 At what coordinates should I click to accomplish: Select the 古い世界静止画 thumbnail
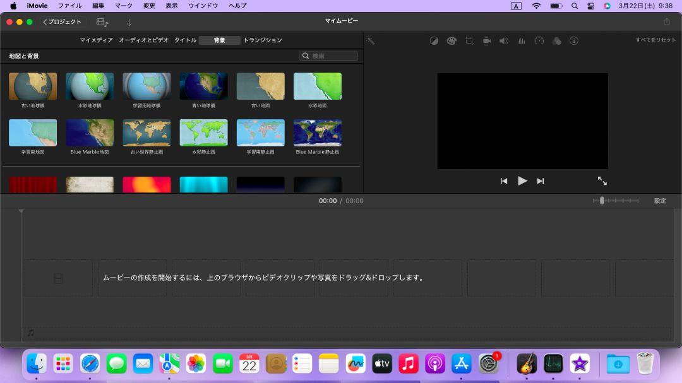pyautogui.click(x=147, y=133)
